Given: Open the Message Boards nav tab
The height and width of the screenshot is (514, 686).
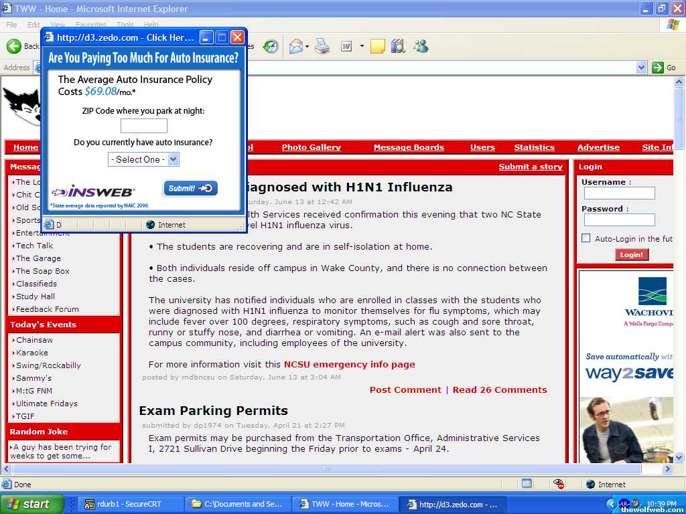Looking at the screenshot, I should tap(409, 147).
